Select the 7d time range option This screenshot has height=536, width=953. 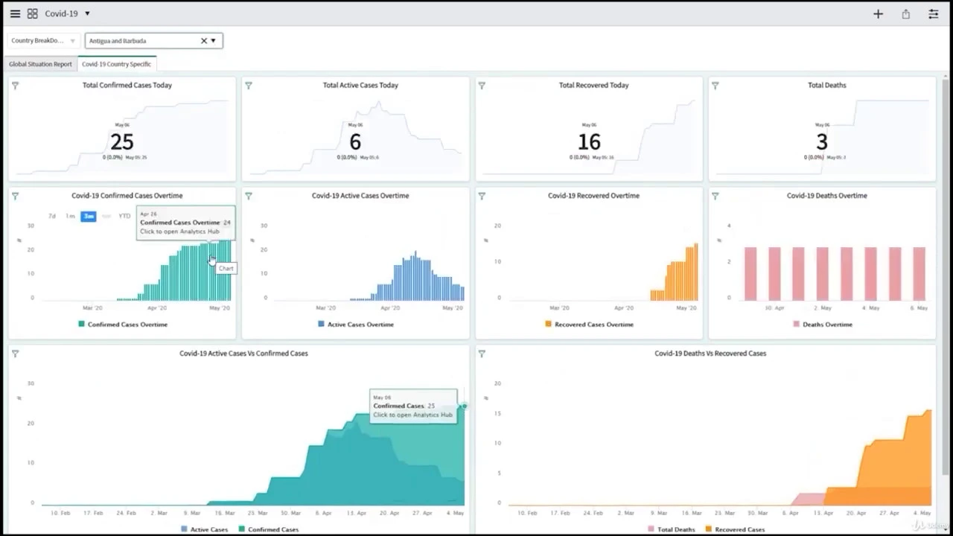point(52,216)
